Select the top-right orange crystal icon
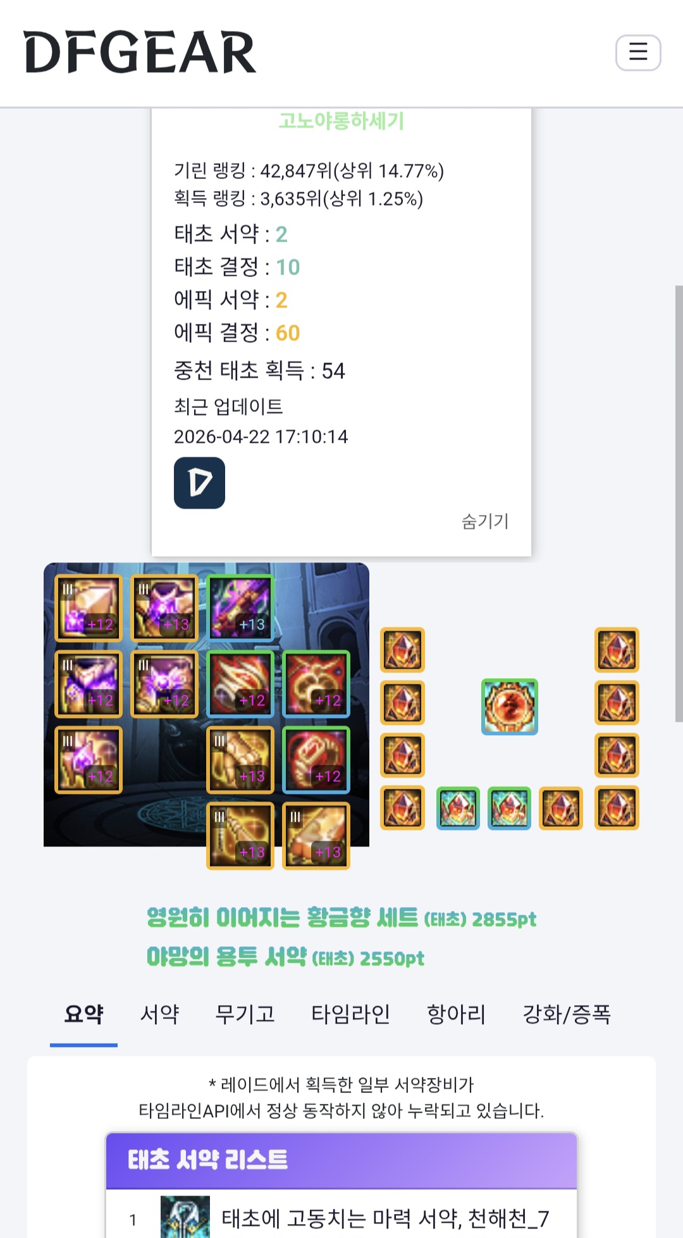This screenshot has height=1238, width=683. pos(617,650)
